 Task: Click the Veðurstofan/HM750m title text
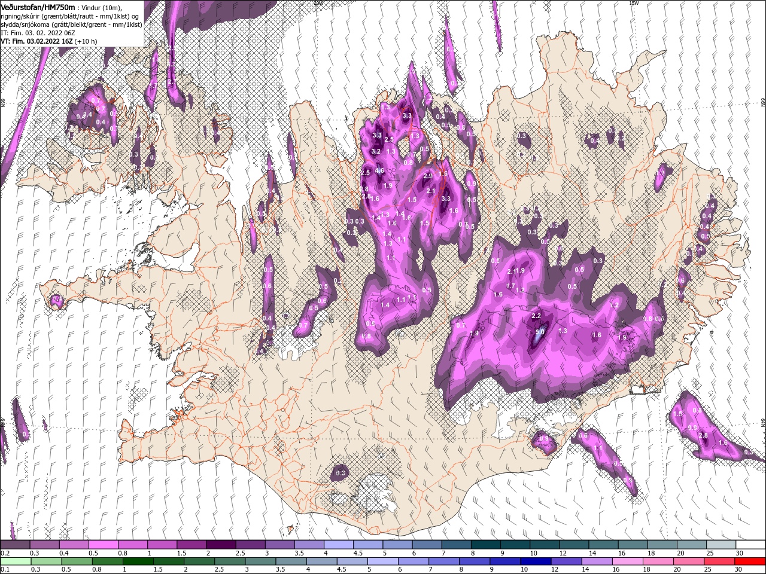pos(38,7)
